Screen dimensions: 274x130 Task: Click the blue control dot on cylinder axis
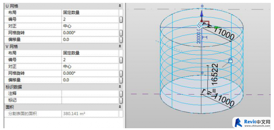[202, 72]
